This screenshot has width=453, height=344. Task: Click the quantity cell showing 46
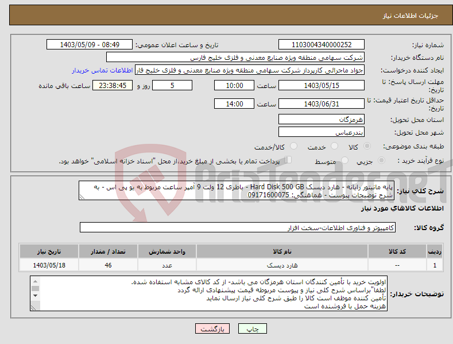tap(108, 265)
